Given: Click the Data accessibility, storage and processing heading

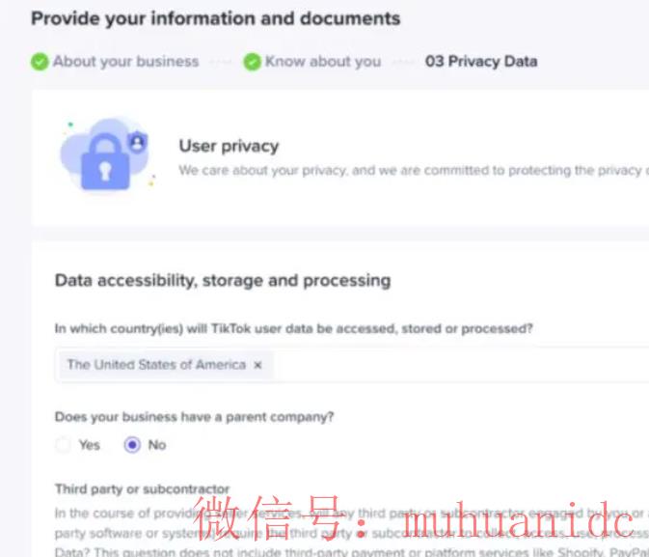Looking at the screenshot, I should coord(223,281).
